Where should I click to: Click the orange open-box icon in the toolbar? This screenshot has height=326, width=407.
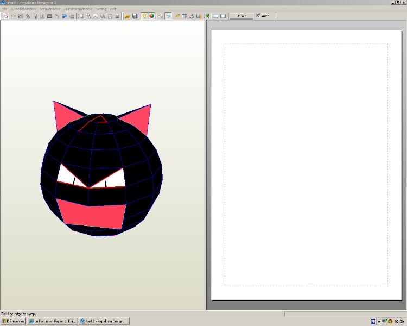coord(161,16)
